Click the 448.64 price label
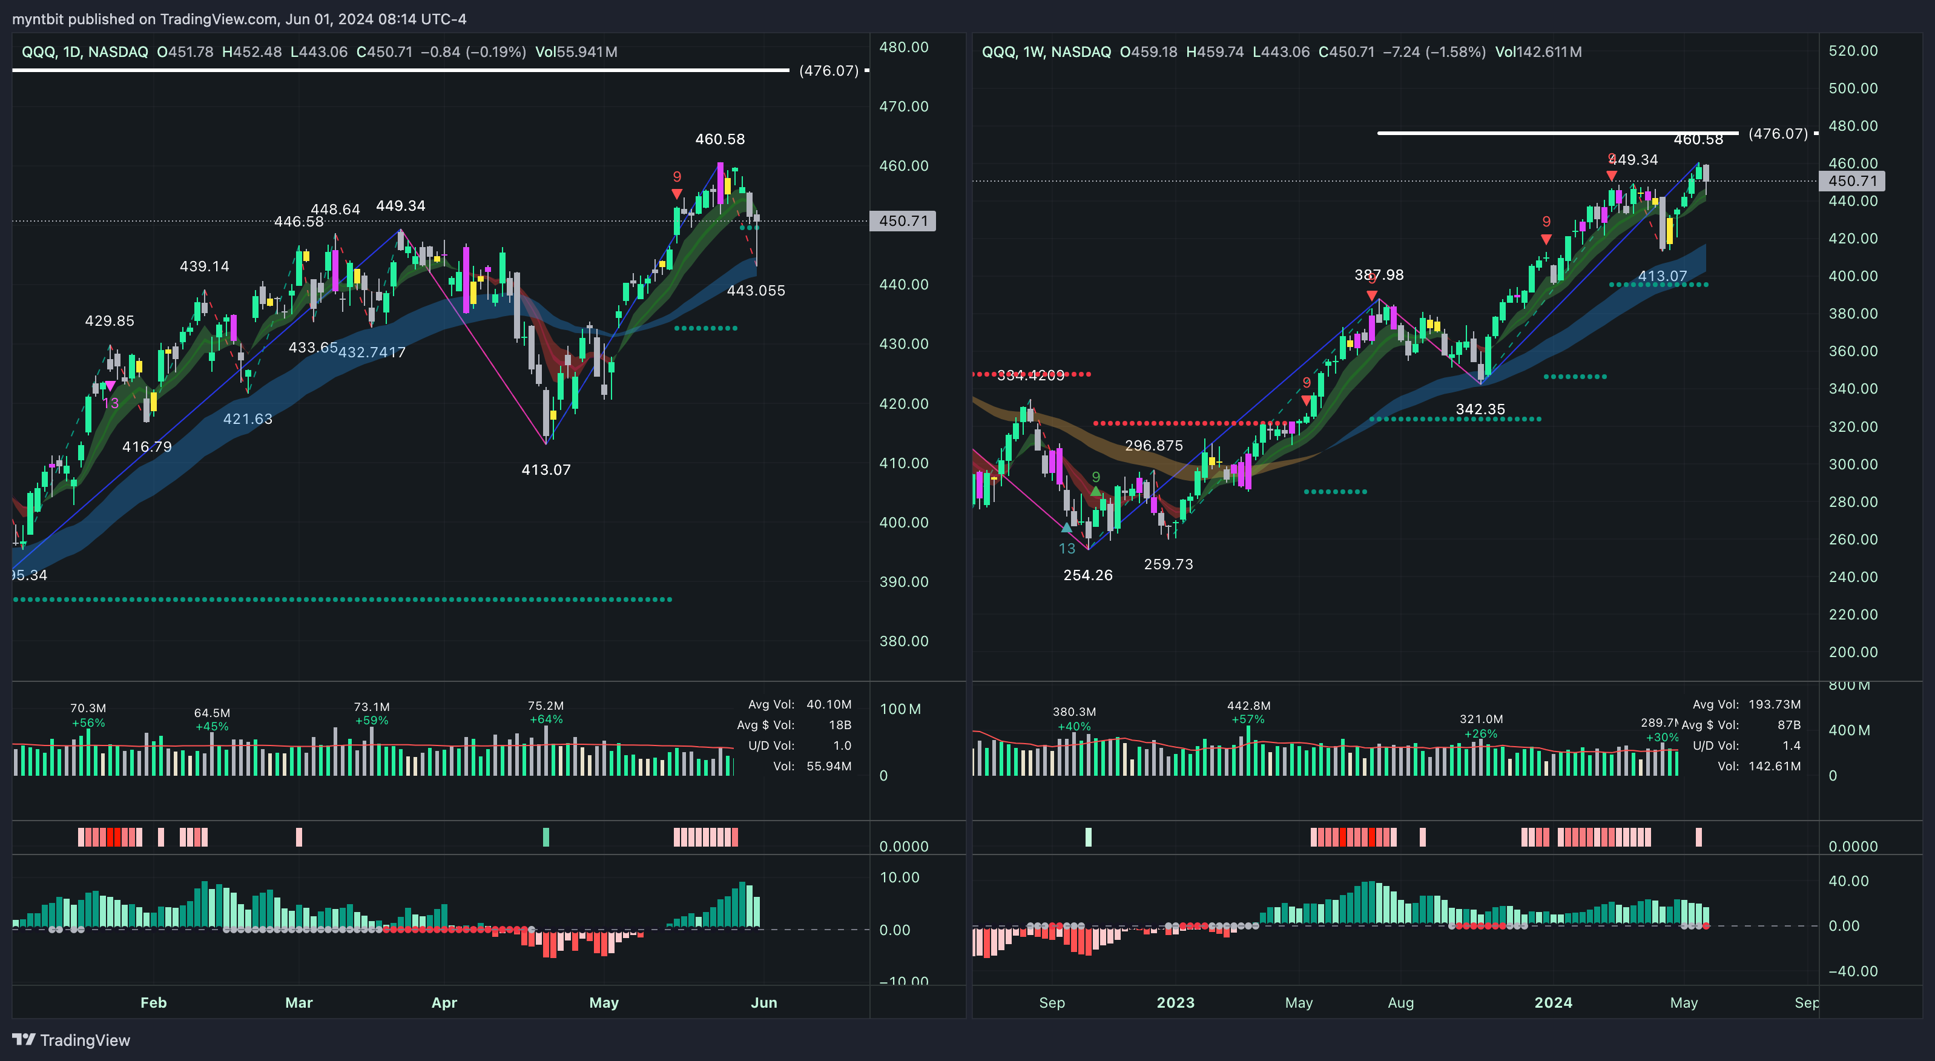1935x1061 pixels. [x=336, y=210]
